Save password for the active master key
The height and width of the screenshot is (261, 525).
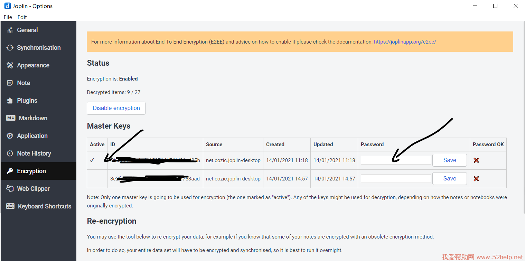tap(449, 160)
